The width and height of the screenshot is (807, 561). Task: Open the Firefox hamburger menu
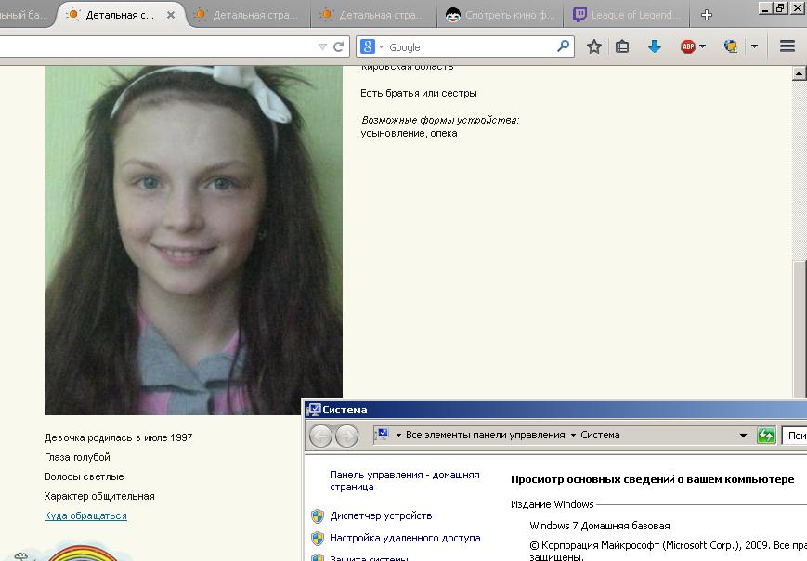click(x=787, y=46)
